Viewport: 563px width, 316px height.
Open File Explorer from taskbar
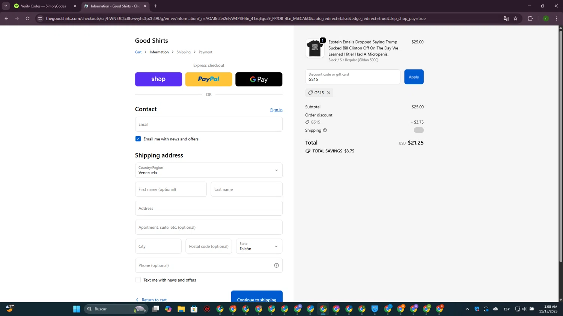click(x=181, y=309)
